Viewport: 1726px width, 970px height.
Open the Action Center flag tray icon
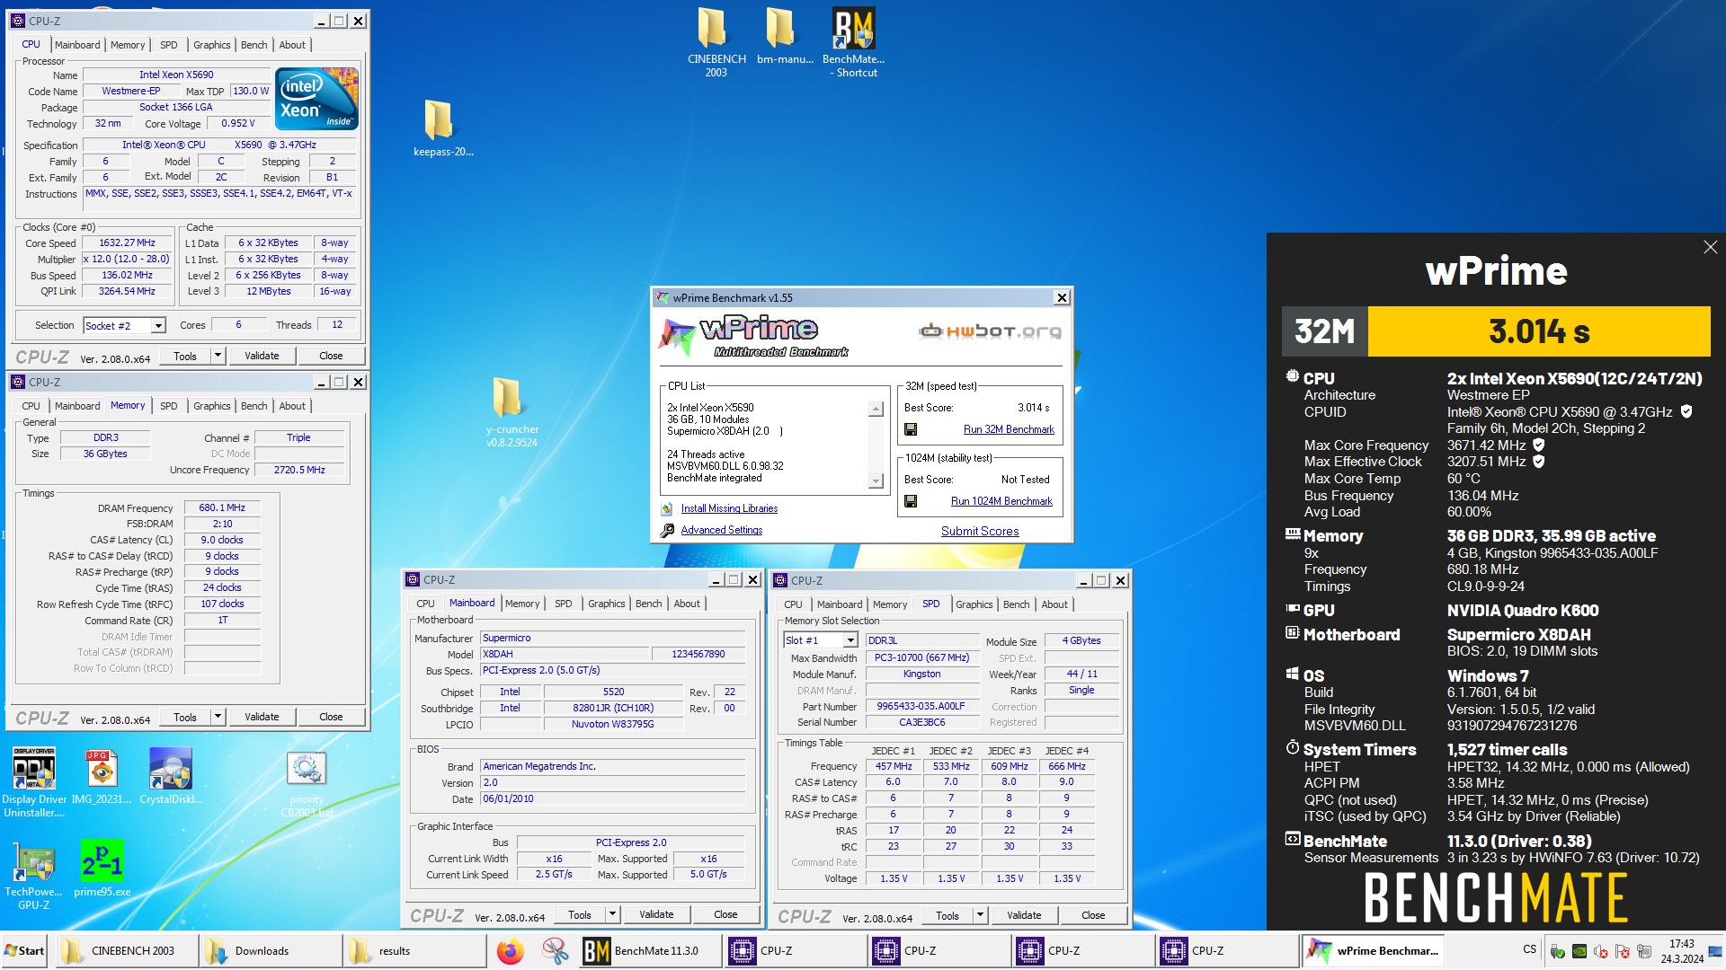tap(1623, 951)
